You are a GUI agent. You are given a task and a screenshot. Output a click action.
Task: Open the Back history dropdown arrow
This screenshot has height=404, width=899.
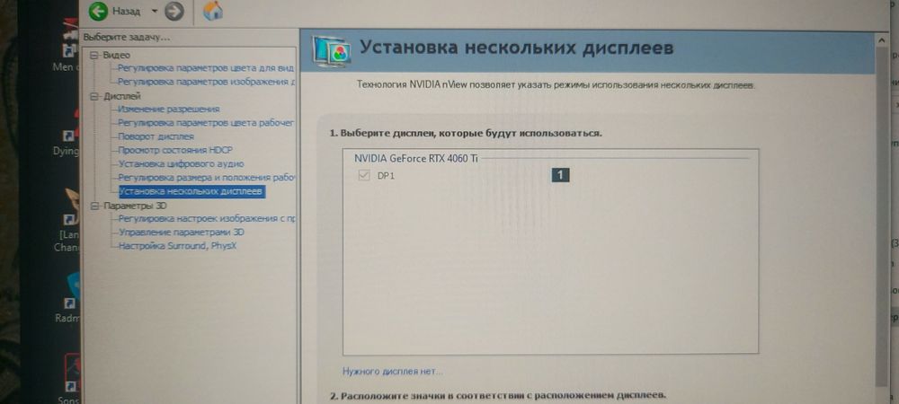(155, 11)
